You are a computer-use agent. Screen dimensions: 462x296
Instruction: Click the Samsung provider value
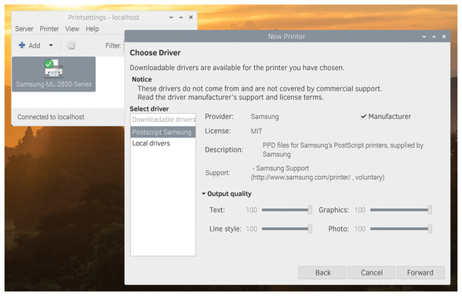pos(265,117)
